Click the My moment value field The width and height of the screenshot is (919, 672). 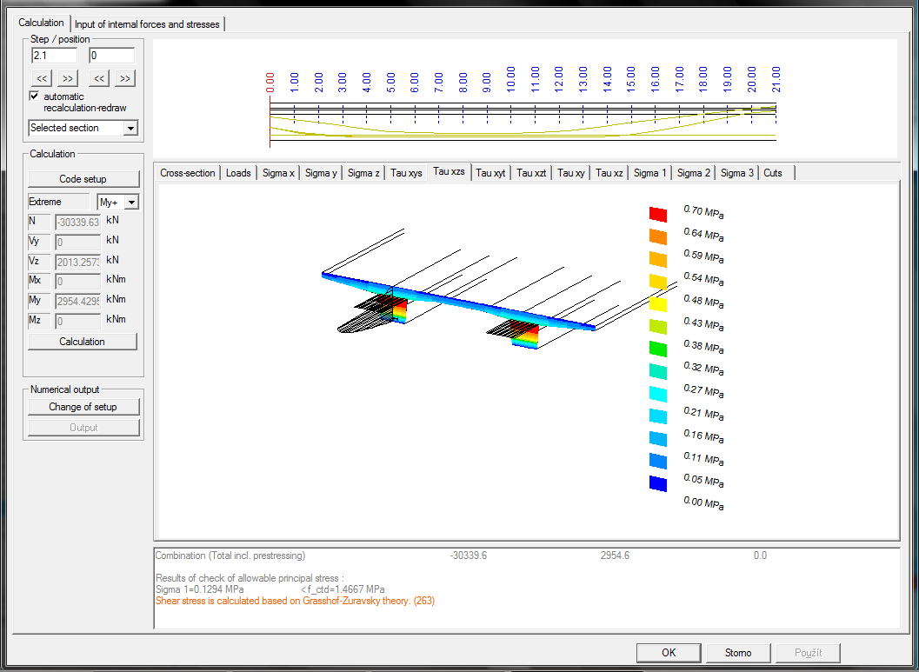(78, 301)
